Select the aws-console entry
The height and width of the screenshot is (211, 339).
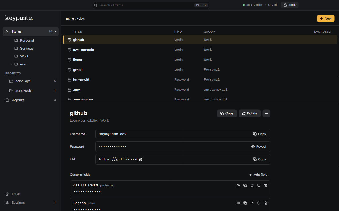pyautogui.click(x=200, y=50)
